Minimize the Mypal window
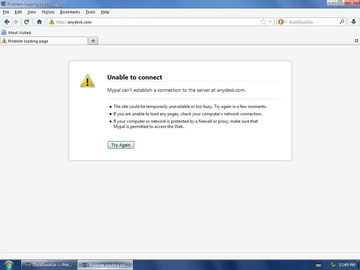The height and width of the screenshot is (270, 360). (331, 3)
